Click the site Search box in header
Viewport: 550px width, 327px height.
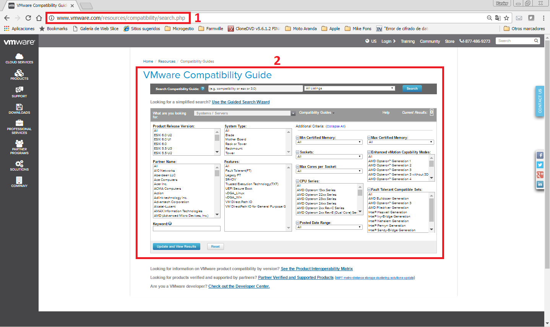[x=518, y=41]
